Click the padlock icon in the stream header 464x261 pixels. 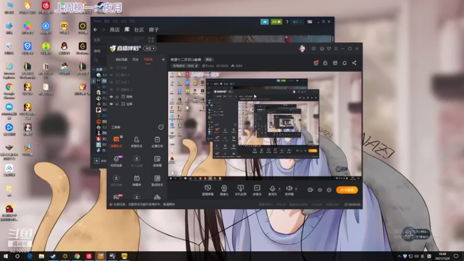coord(325,63)
